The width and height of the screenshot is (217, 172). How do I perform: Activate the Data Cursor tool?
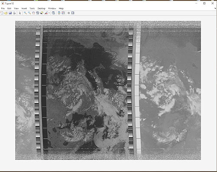tap(42, 13)
